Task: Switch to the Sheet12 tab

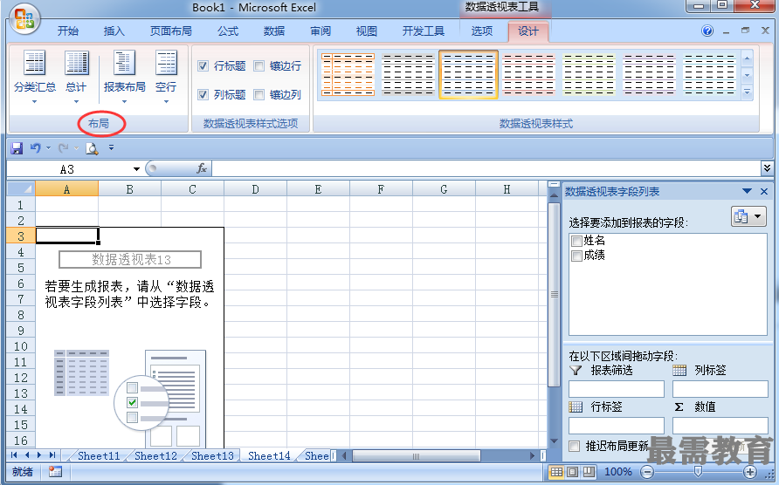Action: tap(155, 455)
